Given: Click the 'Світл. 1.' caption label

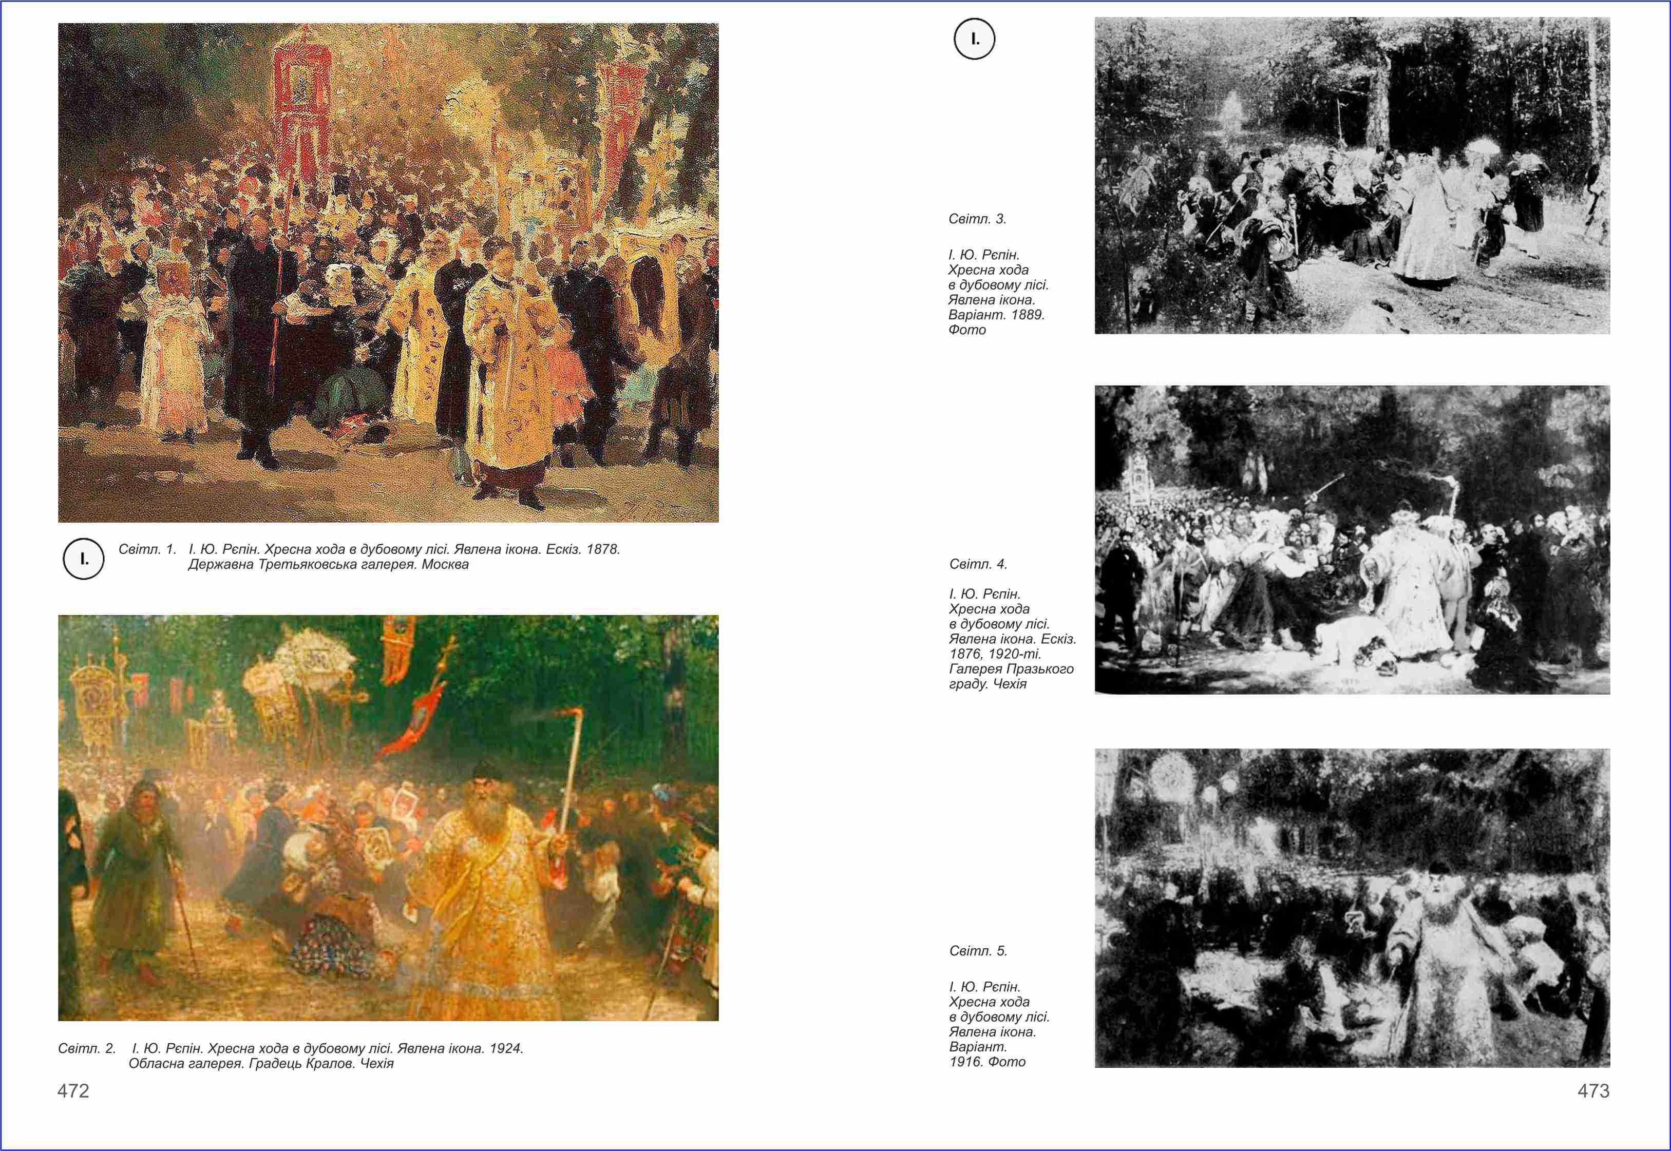Looking at the screenshot, I should (147, 549).
